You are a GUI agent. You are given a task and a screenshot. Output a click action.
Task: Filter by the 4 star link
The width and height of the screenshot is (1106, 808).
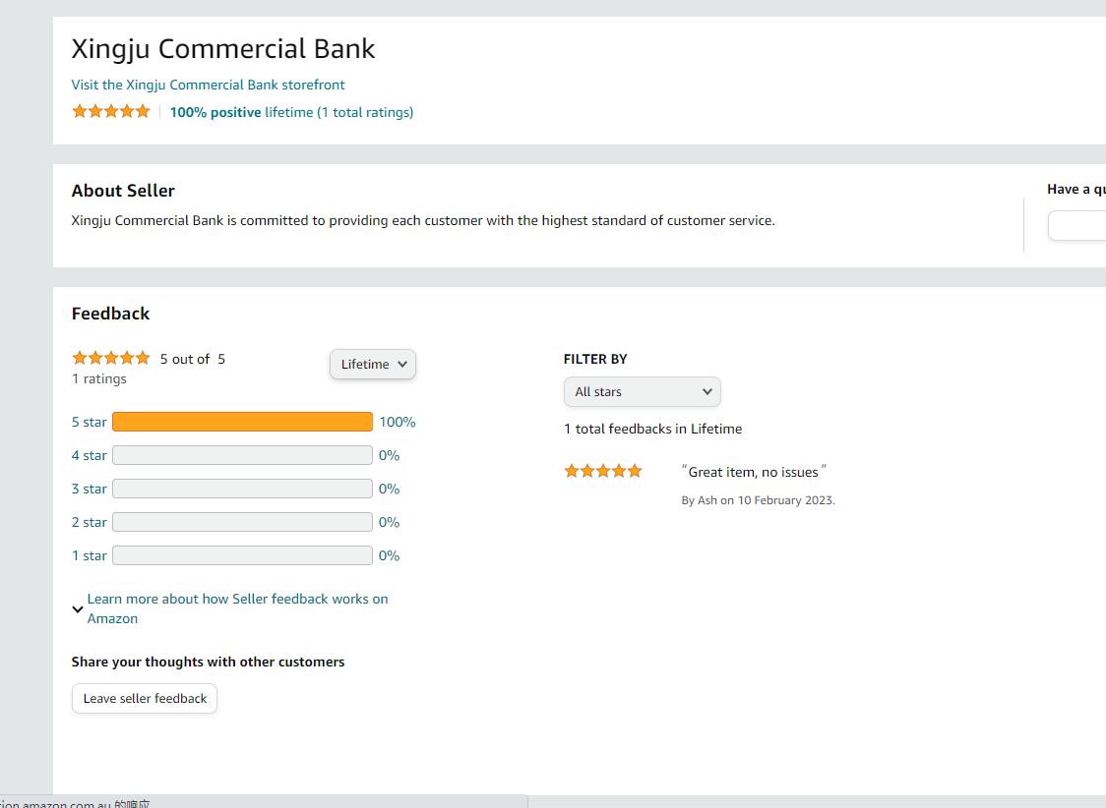[x=89, y=455]
